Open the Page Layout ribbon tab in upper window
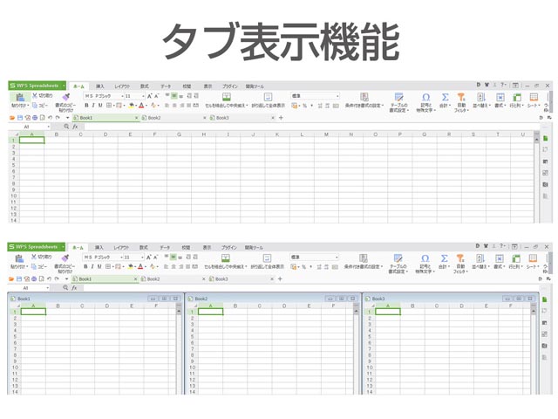This screenshot has width=558, height=419. pos(122,86)
